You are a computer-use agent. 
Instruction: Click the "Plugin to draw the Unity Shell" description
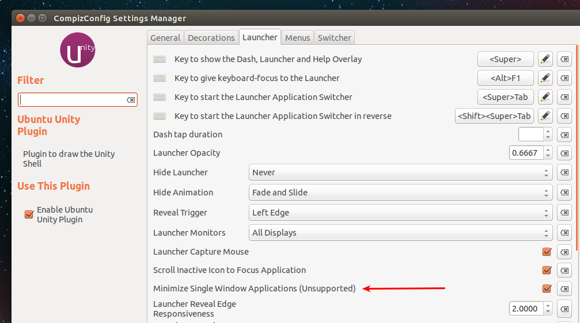pos(69,159)
